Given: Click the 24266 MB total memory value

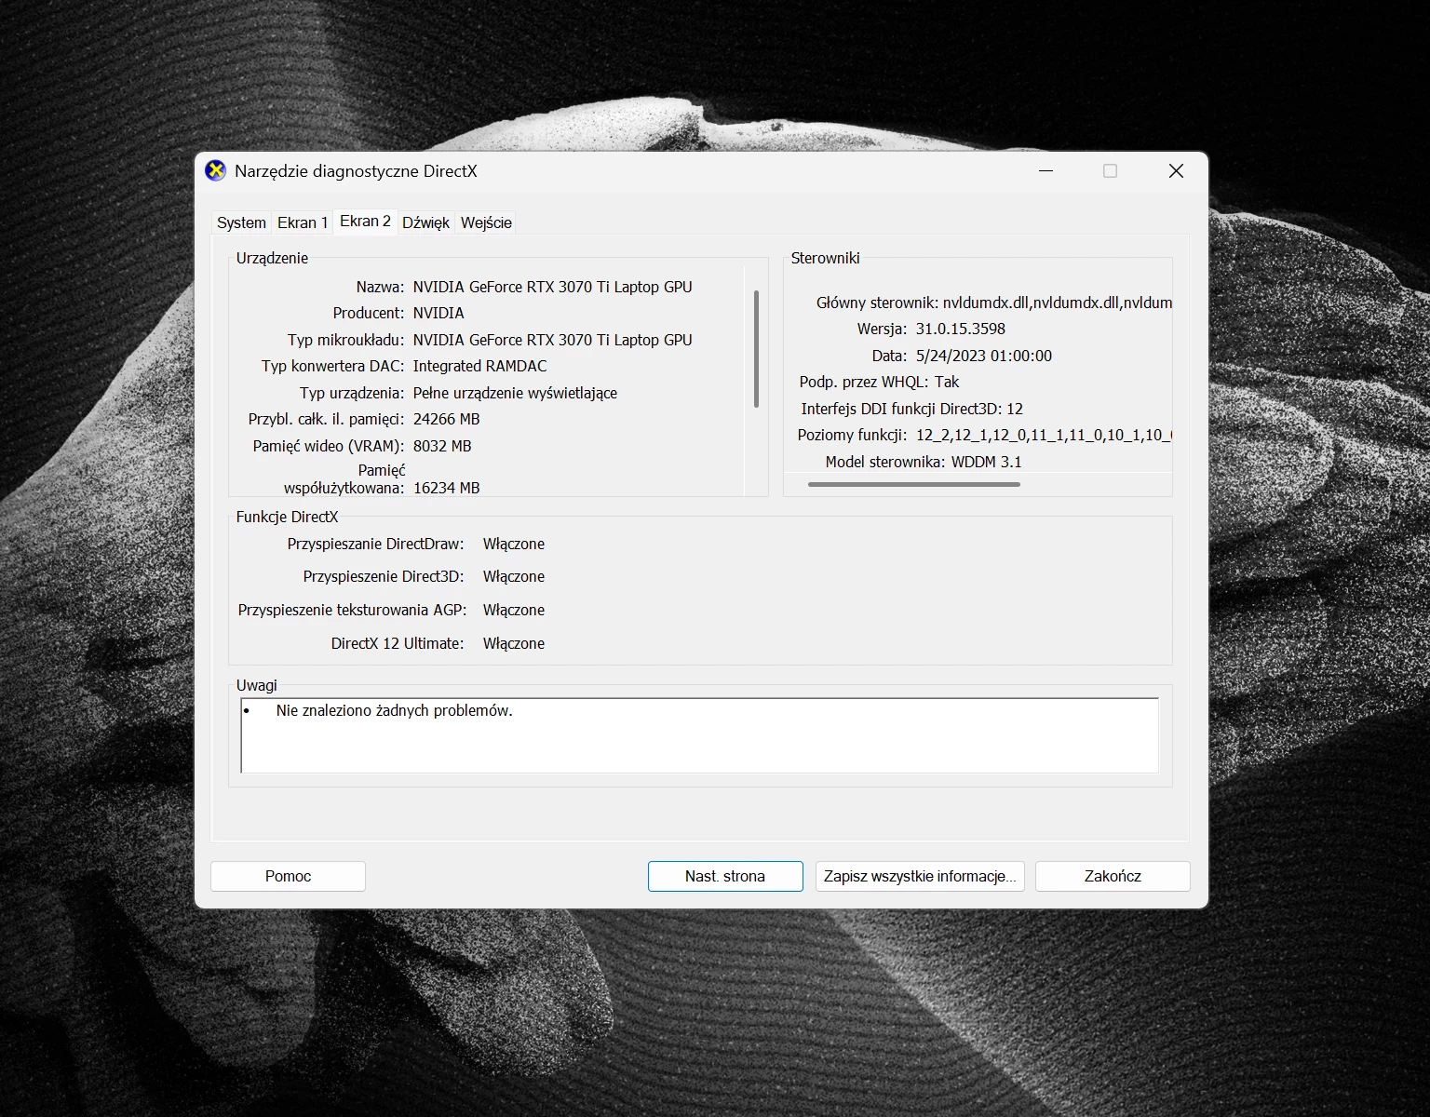Looking at the screenshot, I should point(446,419).
